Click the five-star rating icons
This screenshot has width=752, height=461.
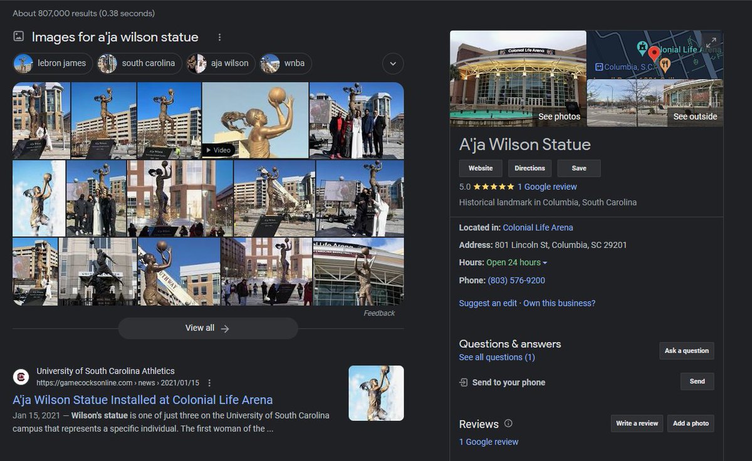pos(494,187)
